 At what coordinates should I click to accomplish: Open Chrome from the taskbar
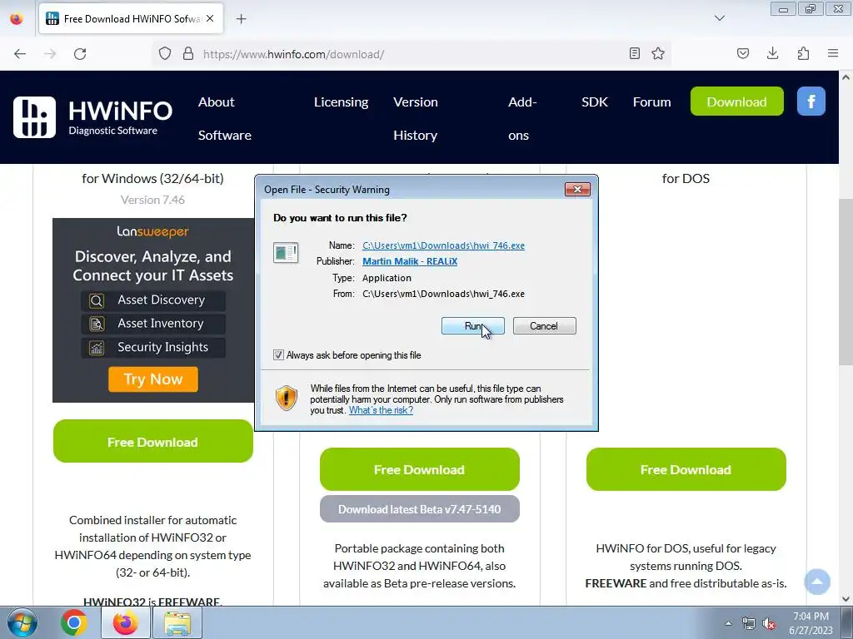(x=74, y=622)
